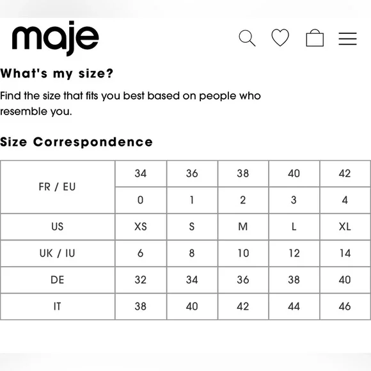Click the US row label

pos(58,226)
